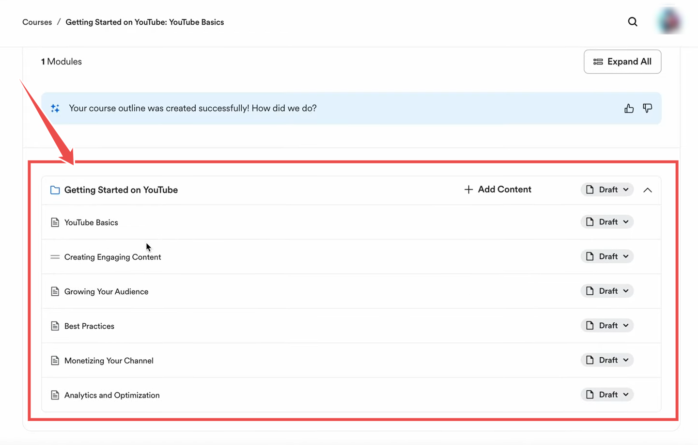Open the YouTube Basics lesson
Screen dimensions: 698x445
point(91,222)
